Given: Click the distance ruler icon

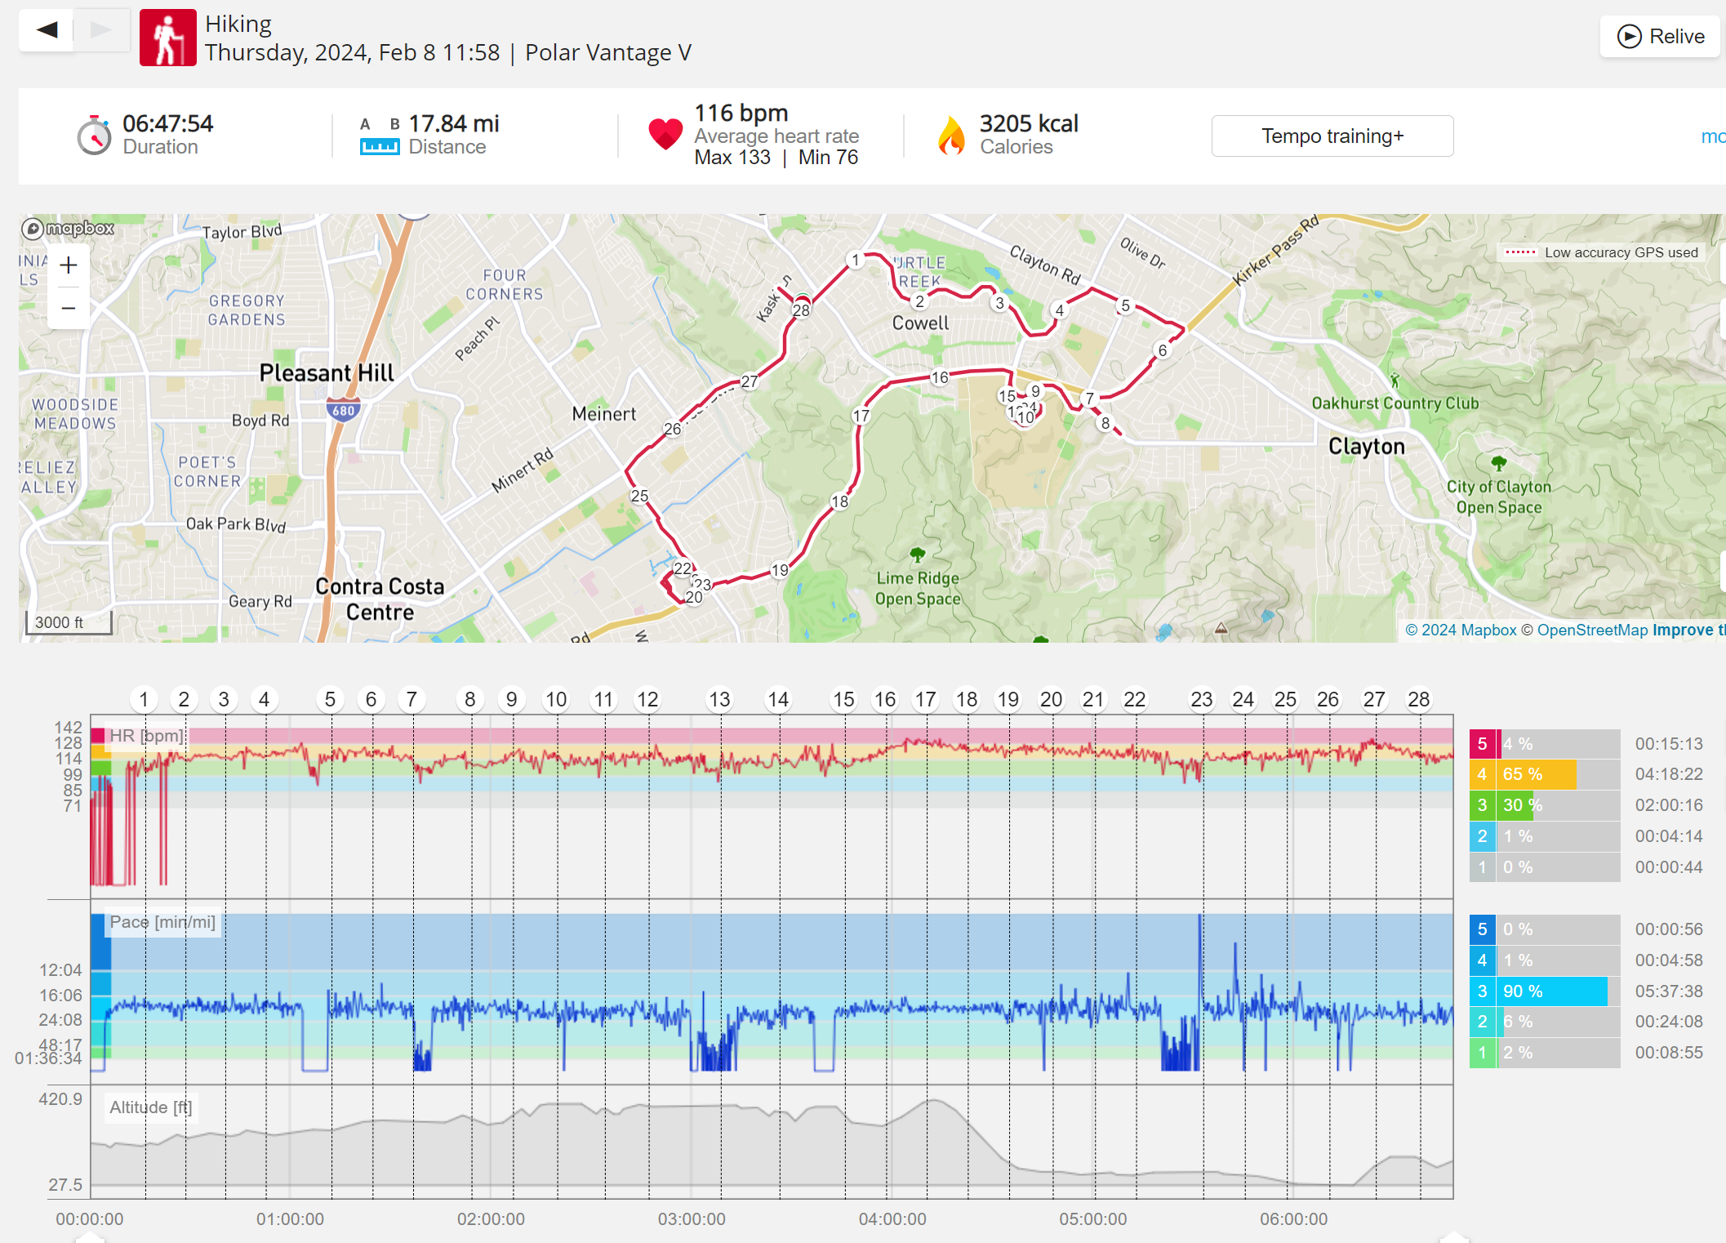Looking at the screenshot, I should point(380,146).
